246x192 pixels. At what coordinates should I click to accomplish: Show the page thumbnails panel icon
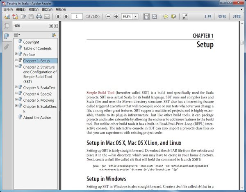7,26
